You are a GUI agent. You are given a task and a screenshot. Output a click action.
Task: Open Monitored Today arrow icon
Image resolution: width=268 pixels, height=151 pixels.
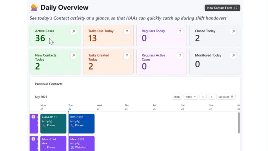(x=233, y=56)
